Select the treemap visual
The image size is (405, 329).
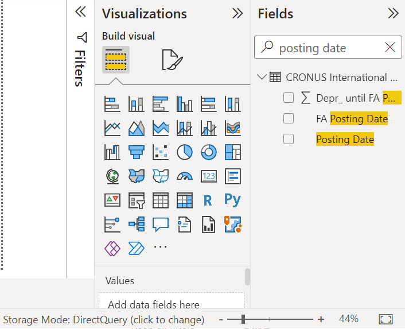click(x=233, y=152)
